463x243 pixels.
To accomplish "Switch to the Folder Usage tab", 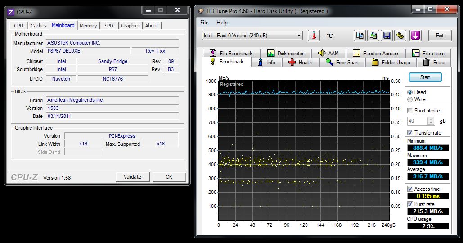I will coord(391,63).
